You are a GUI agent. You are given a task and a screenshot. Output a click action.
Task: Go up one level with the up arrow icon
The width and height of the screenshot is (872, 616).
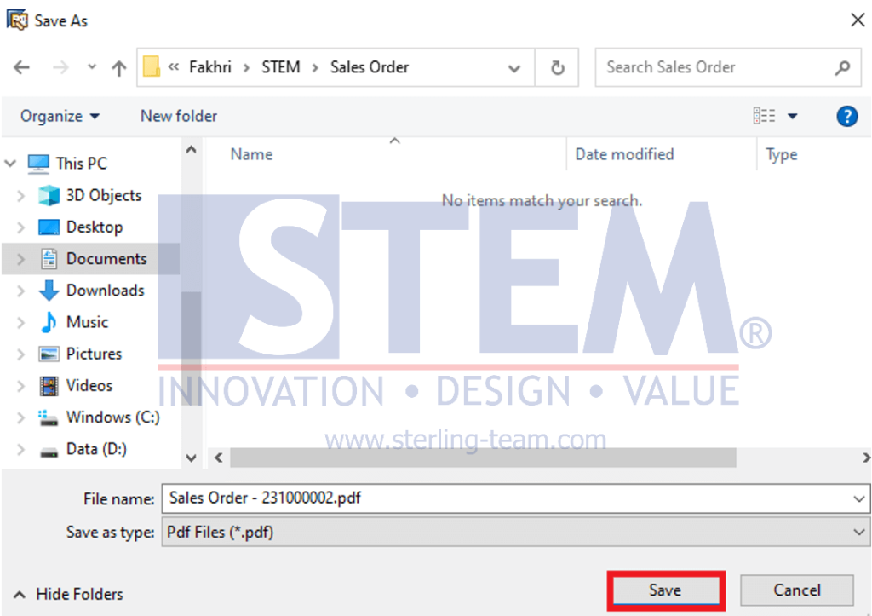pos(118,66)
